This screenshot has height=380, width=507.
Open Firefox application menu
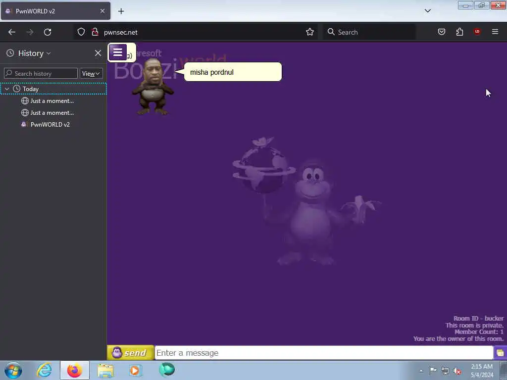495,32
